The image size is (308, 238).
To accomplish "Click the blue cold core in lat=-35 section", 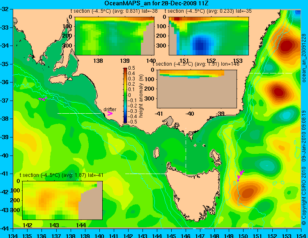I will (x=200, y=45).
